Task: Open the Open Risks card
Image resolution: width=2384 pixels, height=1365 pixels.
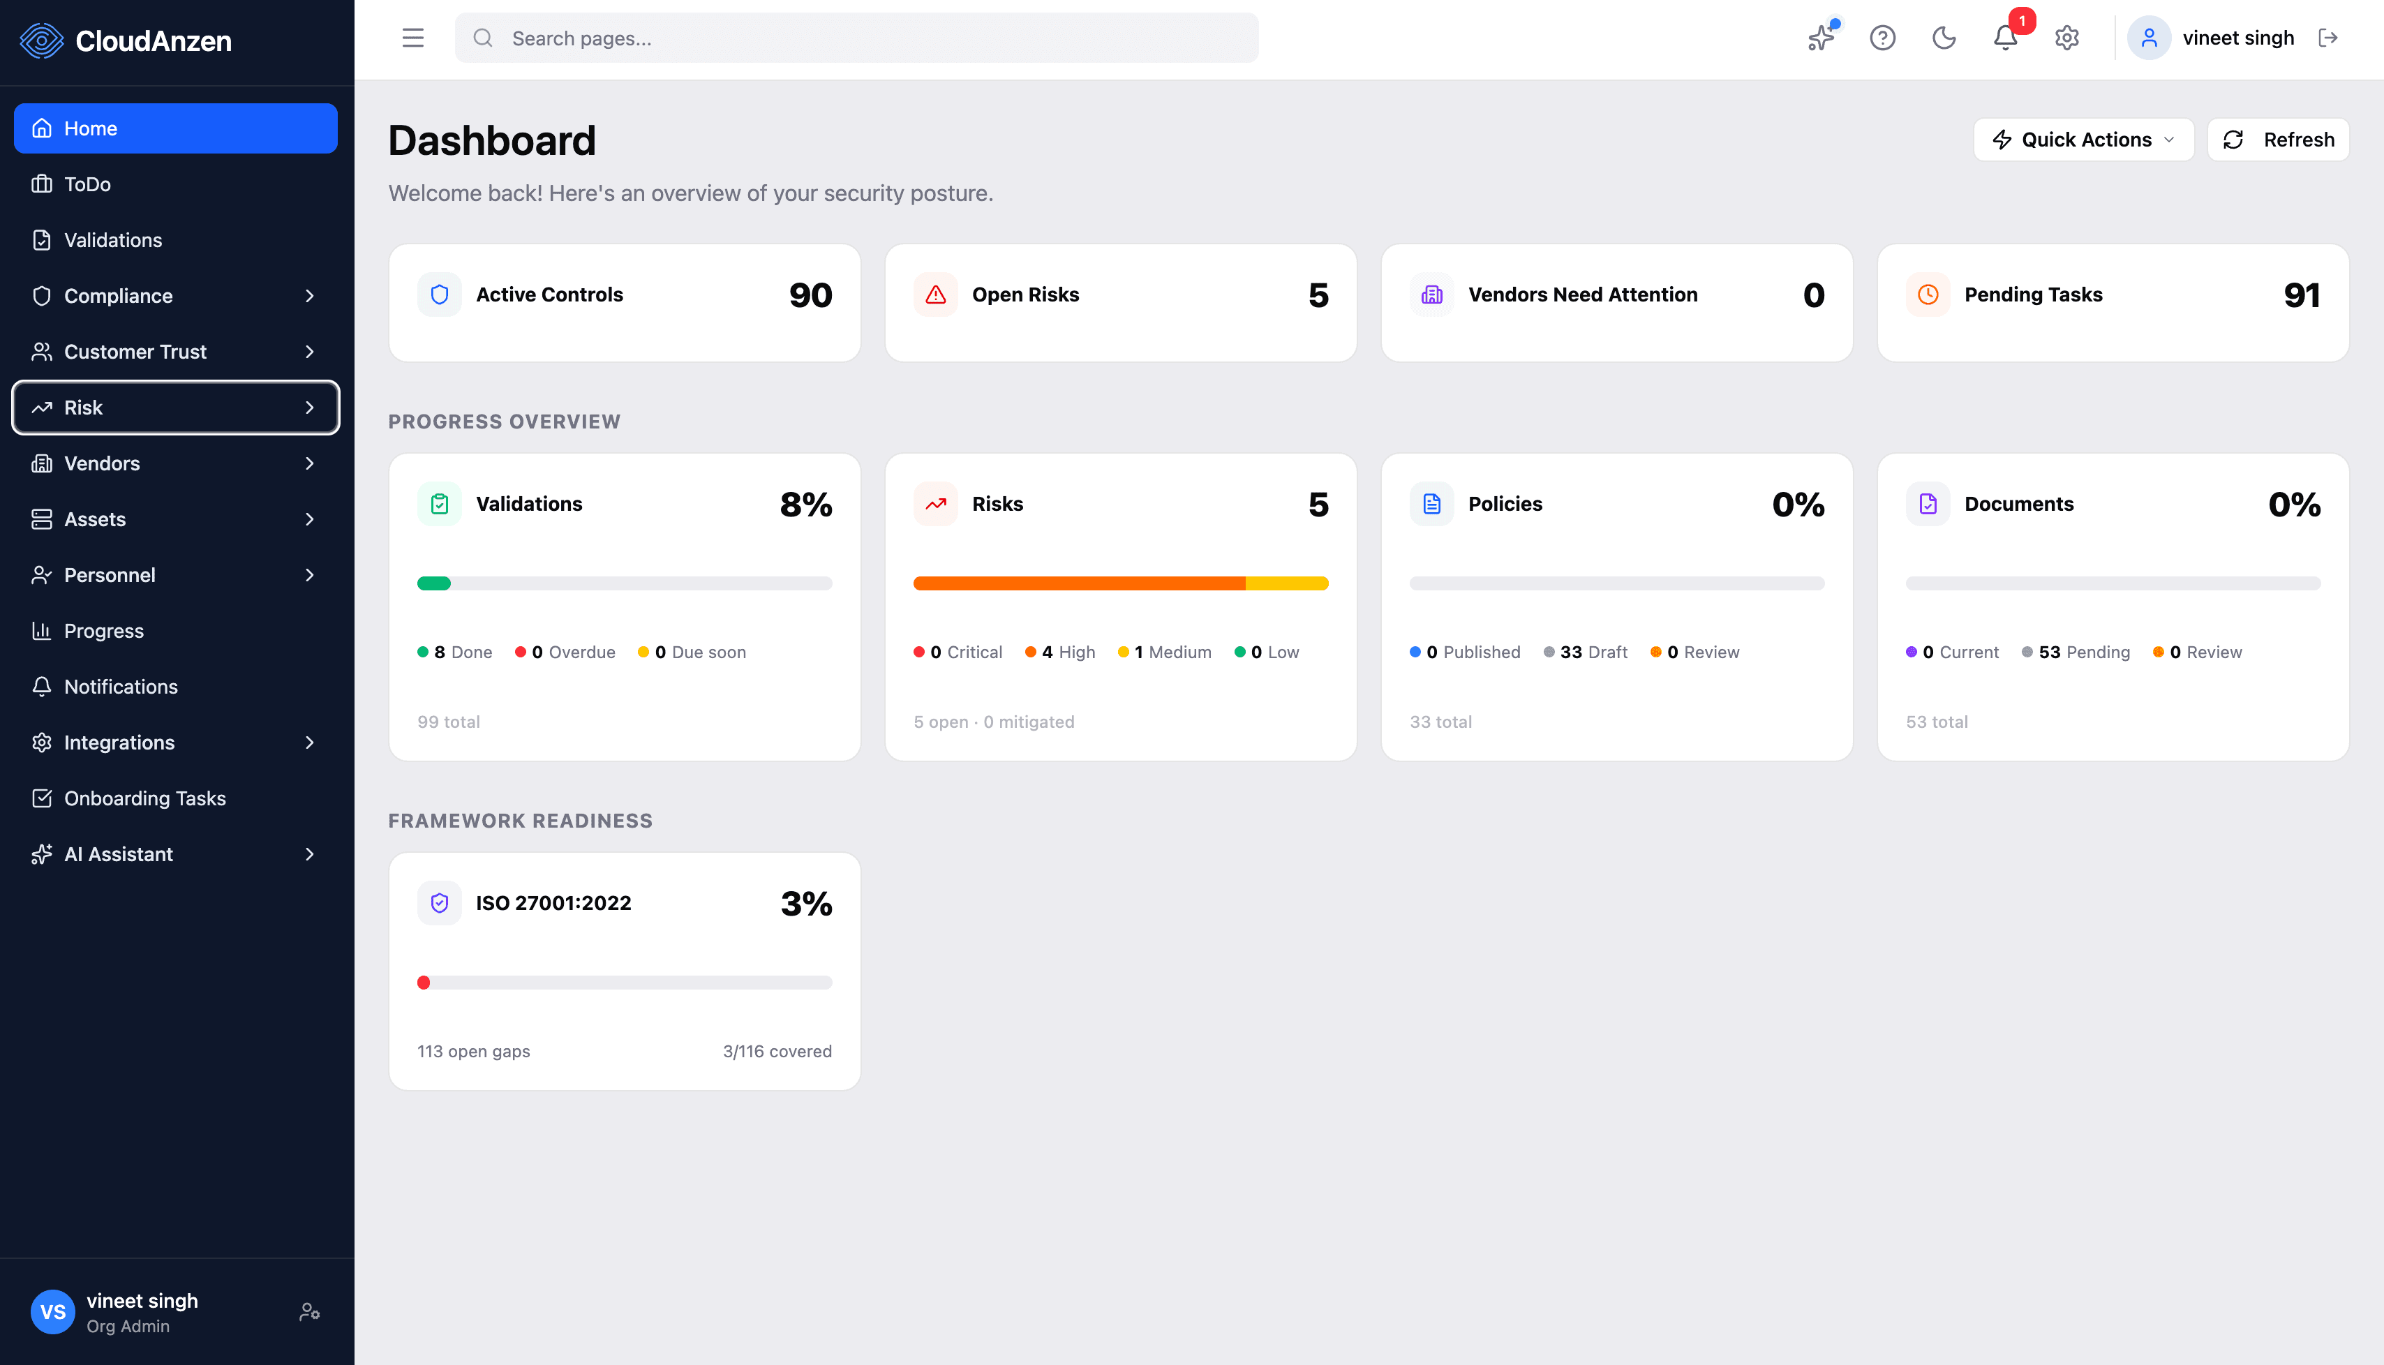Action: (x=1120, y=303)
